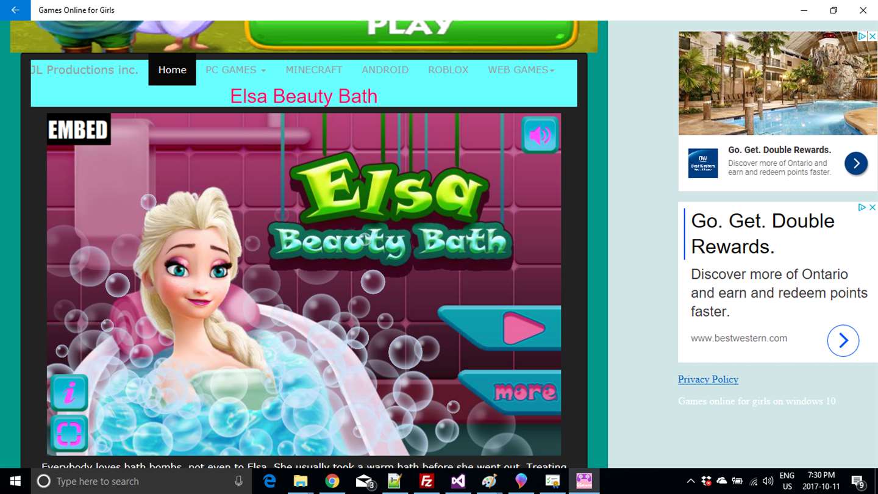Viewport: 878px width, 494px height.
Task: Open the Wi-Fi network tray icon
Action: coord(754,481)
